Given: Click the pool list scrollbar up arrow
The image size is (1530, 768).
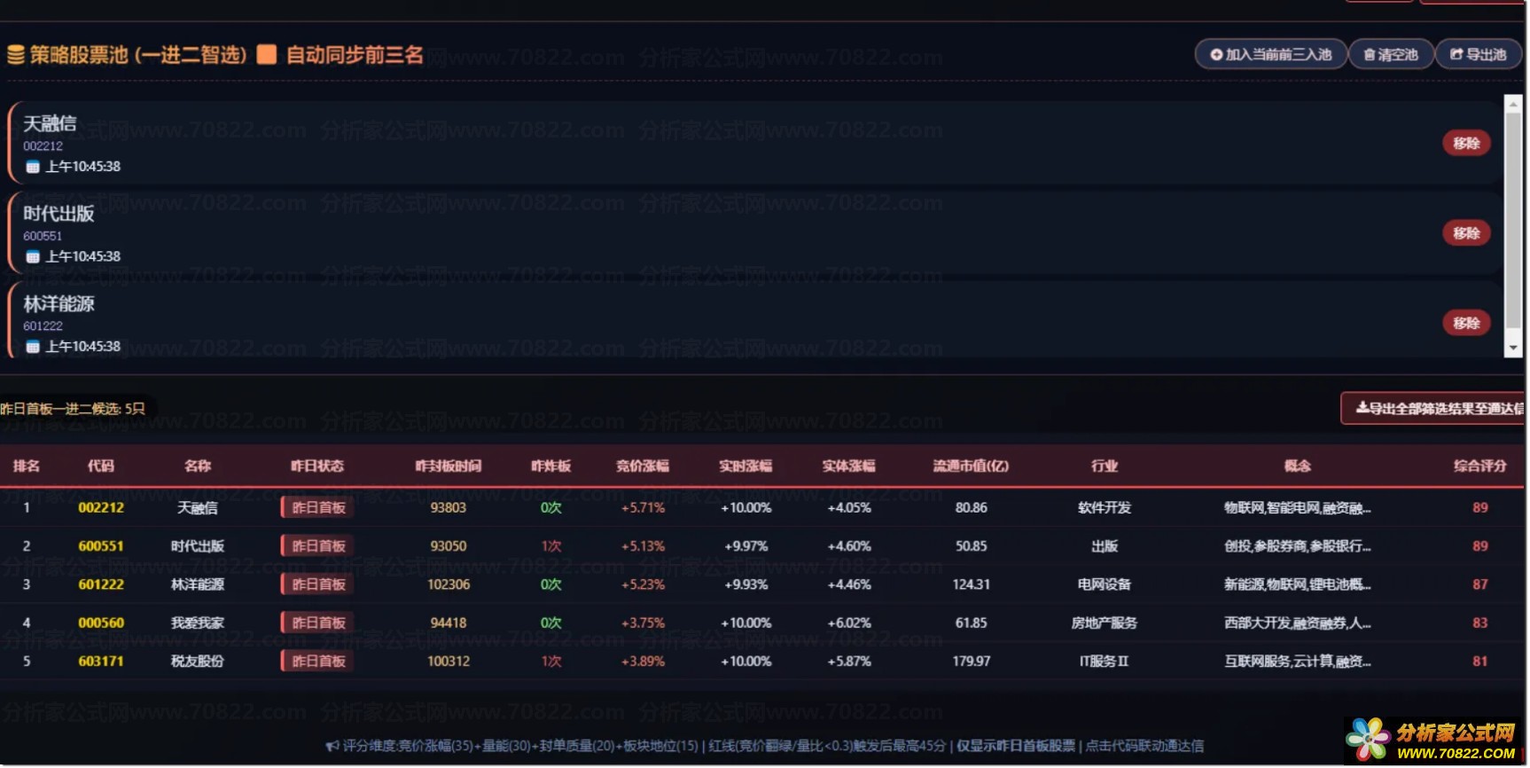Looking at the screenshot, I should [1513, 104].
